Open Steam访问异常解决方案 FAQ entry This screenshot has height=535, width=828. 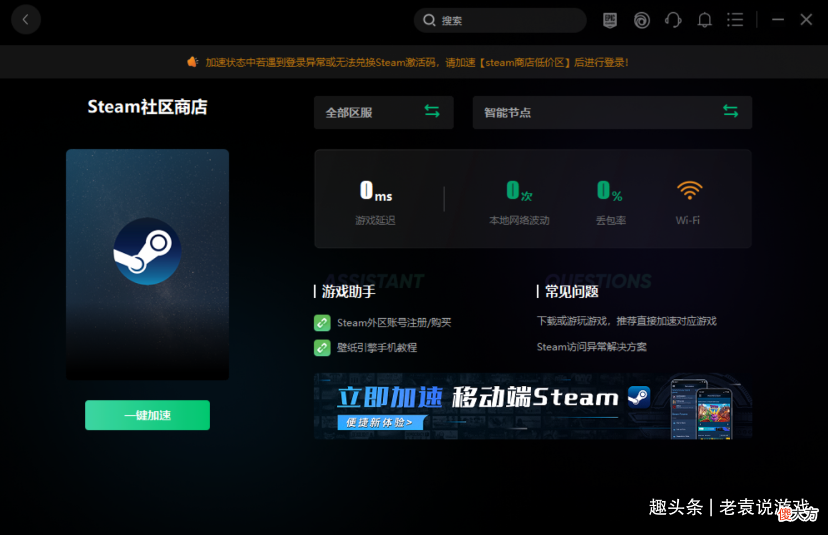pos(592,347)
